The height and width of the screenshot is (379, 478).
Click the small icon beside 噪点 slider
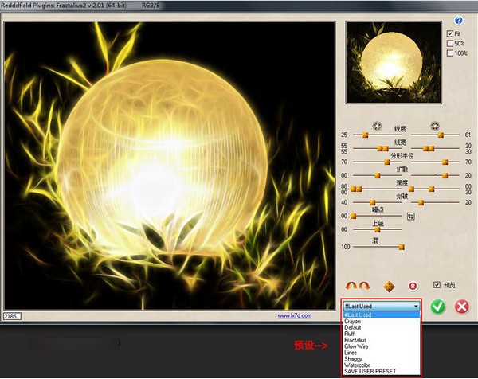[411, 216]
